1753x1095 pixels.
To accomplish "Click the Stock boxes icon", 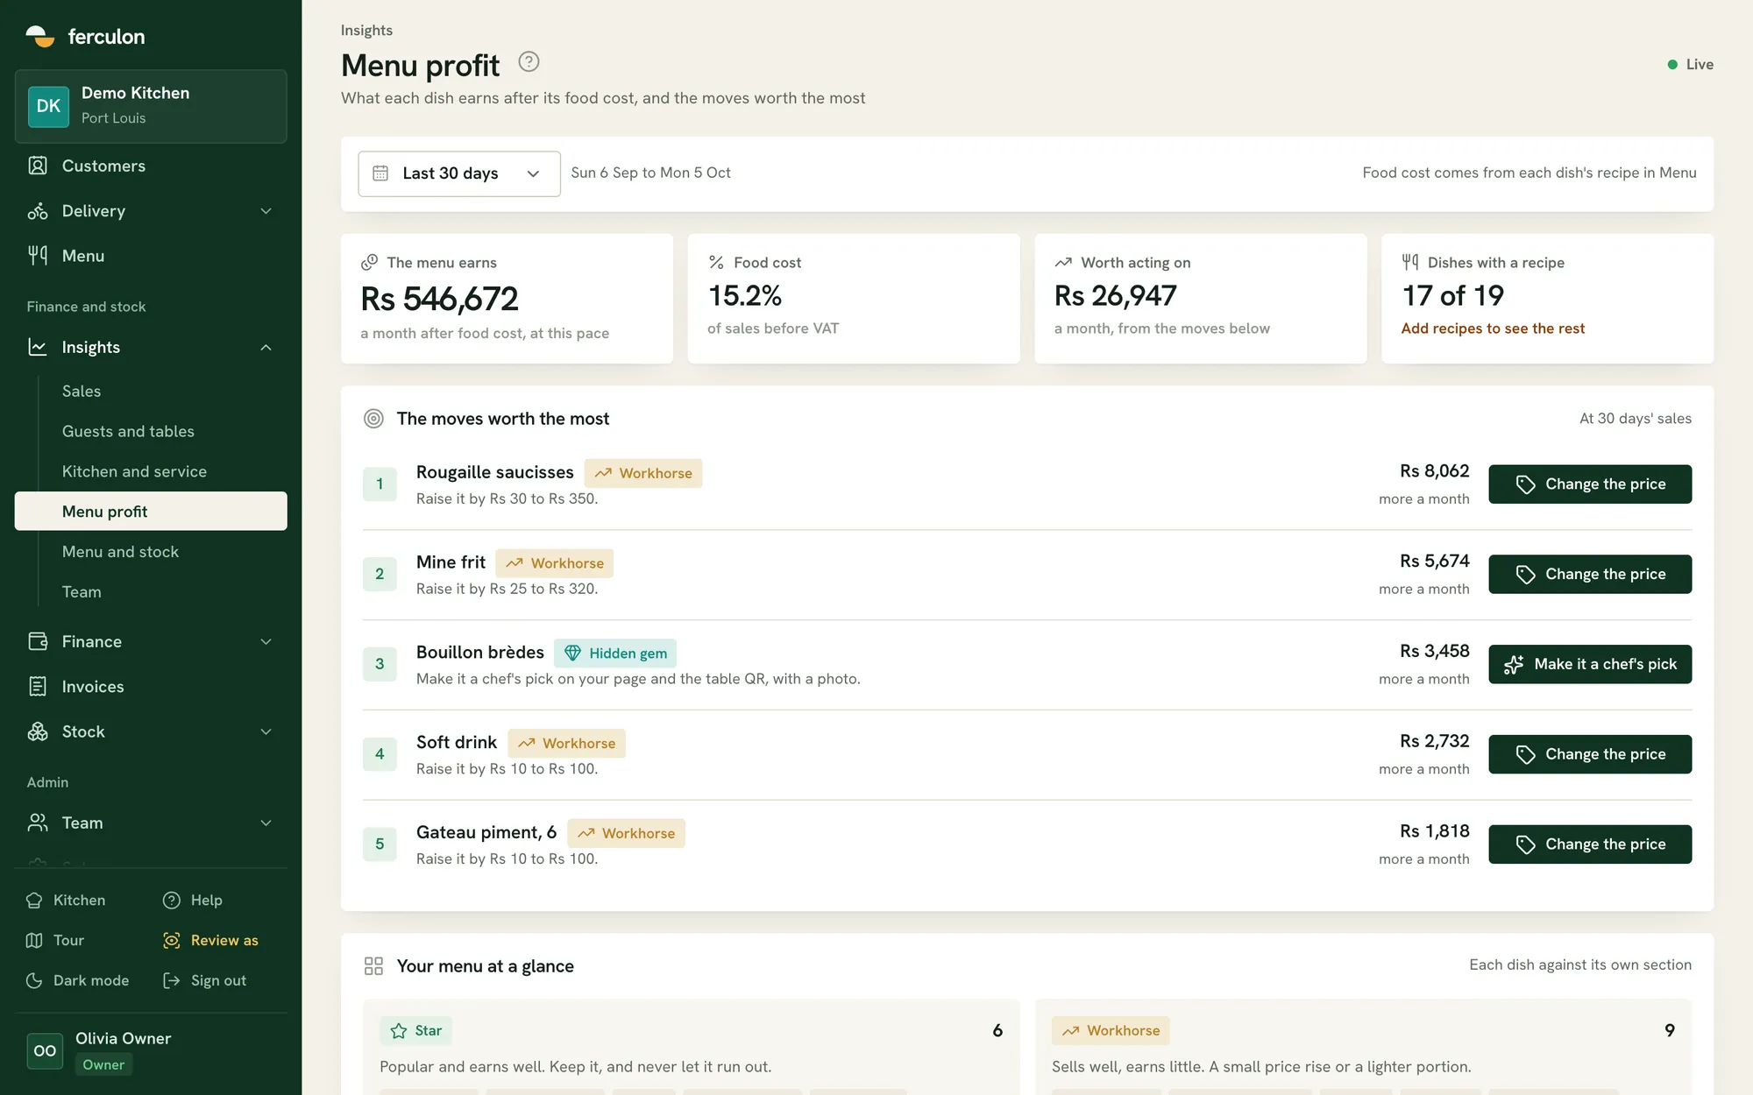I will 38,731.
